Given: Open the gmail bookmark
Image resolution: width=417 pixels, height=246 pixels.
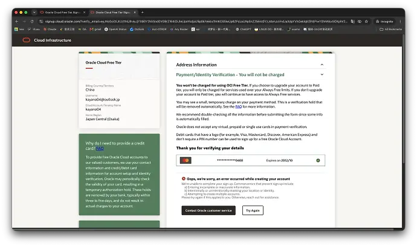Looking at the screenshot, I should click(95, 29).
